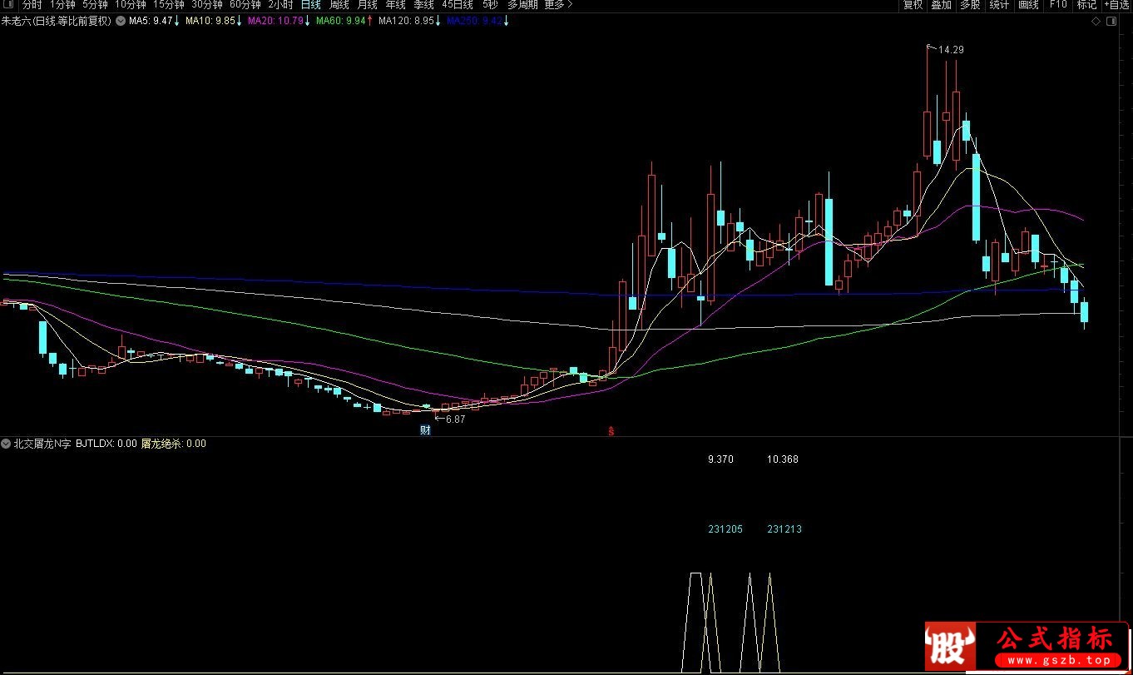Click the panel layout icon at far top-left
The image size is (1133, 675).
click(9, 5)
